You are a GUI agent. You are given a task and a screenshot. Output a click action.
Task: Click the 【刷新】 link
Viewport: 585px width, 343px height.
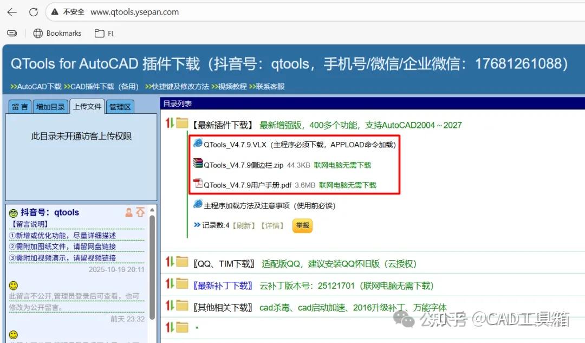244,225
